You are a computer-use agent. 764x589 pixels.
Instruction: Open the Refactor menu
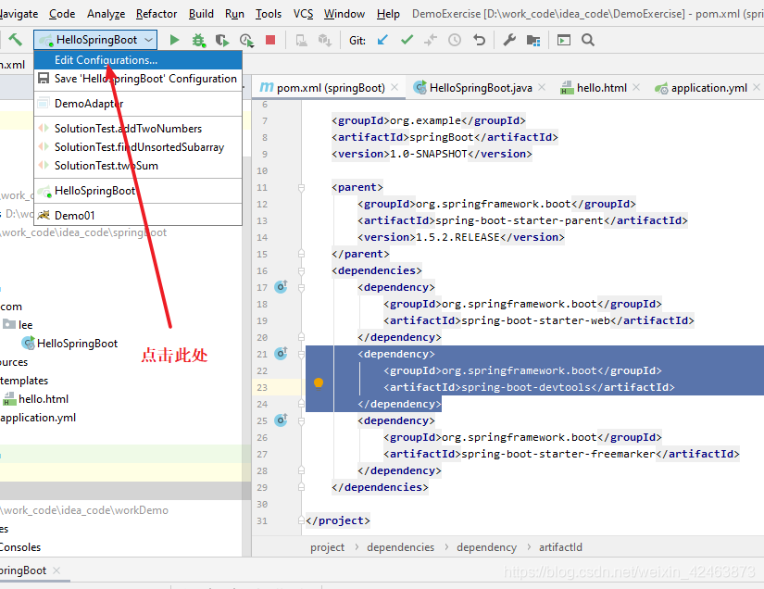click(x=157, y=14)
